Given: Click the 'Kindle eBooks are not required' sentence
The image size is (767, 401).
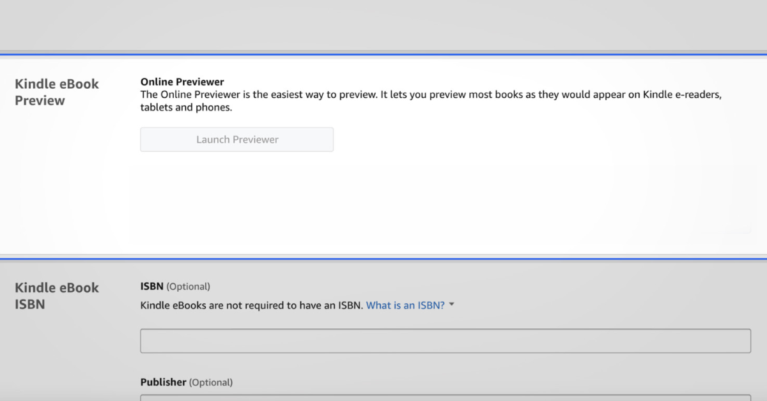Looking at the screenshot, I should pyautogui.click(x=251, y=305).
